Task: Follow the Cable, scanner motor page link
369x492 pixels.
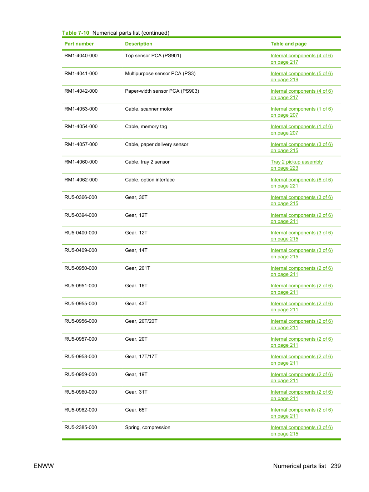Action: click(301, 112)
